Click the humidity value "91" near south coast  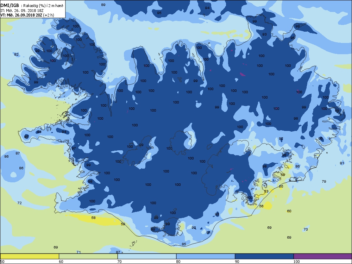pyautogui.click(x=208, y=232)
